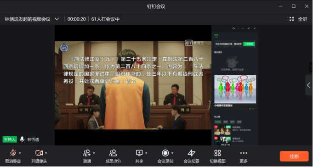The height and width of the screenshot is (167, 313).
Task: Open share options arrow beside 共享
Action: (x=146, y=153)
